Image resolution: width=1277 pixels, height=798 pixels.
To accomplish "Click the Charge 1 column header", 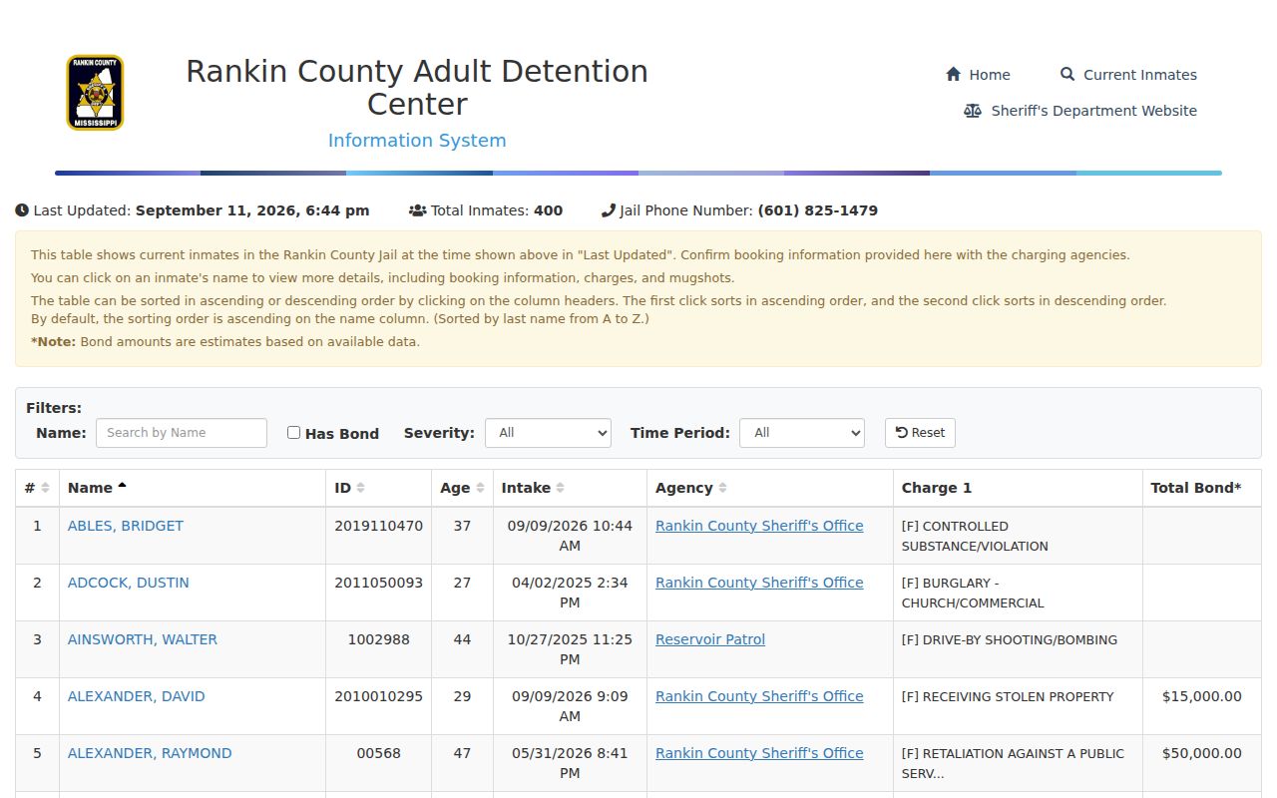I will [1018, 488].
